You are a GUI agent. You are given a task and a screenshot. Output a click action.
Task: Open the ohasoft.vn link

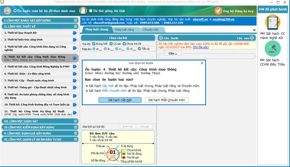pyautogui.click(x=200, y=19)
